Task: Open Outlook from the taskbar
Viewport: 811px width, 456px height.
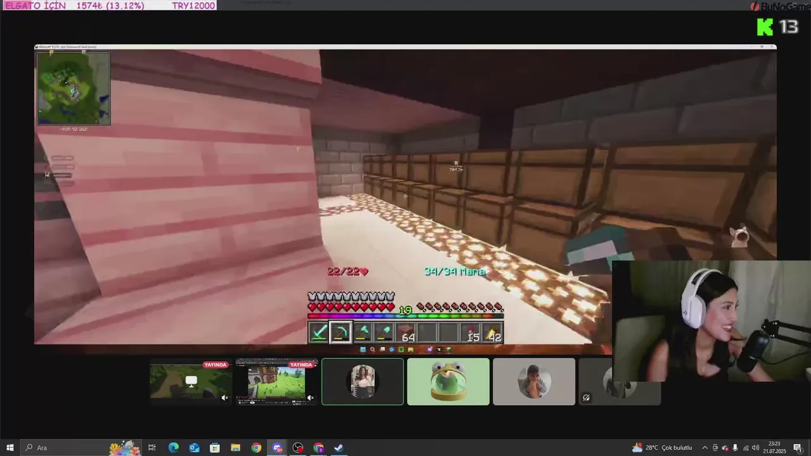Action: pyautogui.click(x=194, y=448)
